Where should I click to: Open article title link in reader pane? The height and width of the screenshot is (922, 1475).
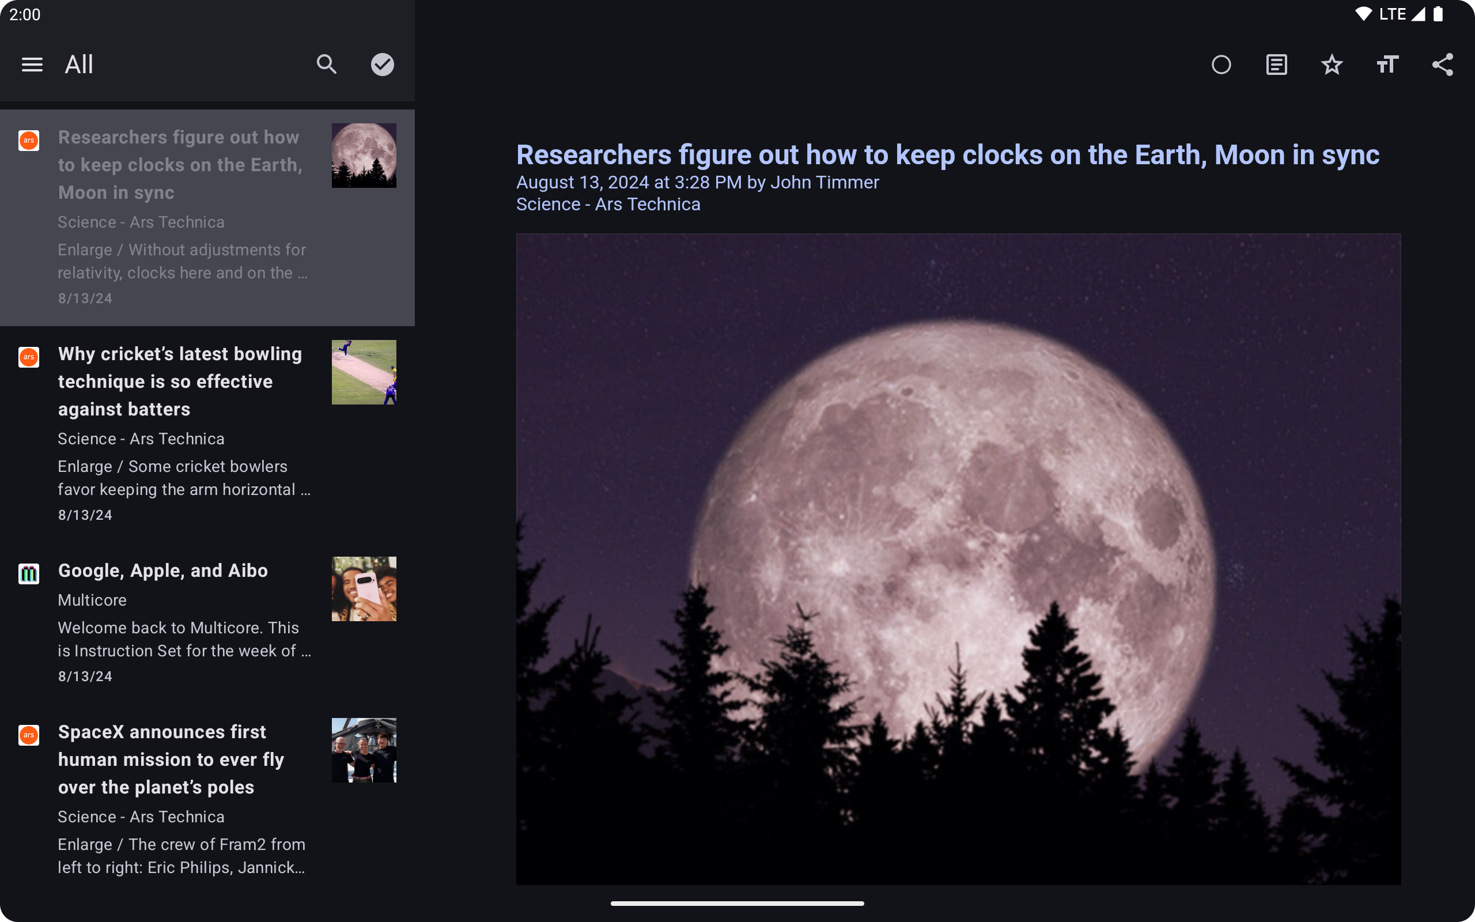947,155
